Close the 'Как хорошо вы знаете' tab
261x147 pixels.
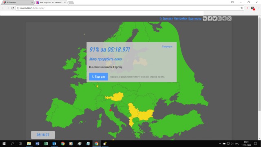click(65, 2)
